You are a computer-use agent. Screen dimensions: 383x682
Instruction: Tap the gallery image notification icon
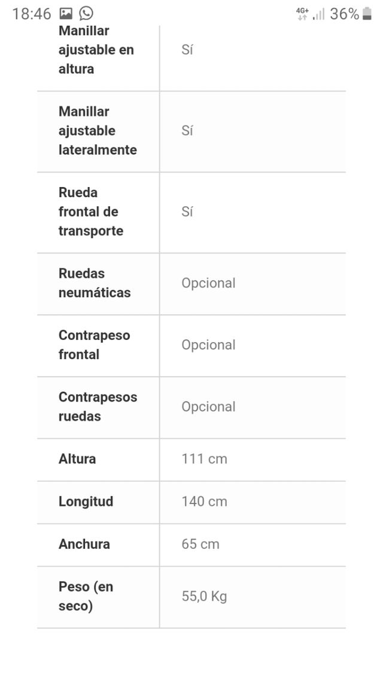point(66,14)
